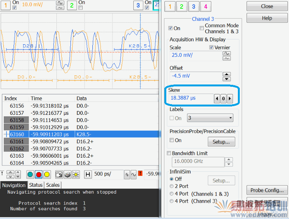Viewport: 289px width, 219px height.
Task: Click the print/save device icon
Action: [x=67, y=174]
